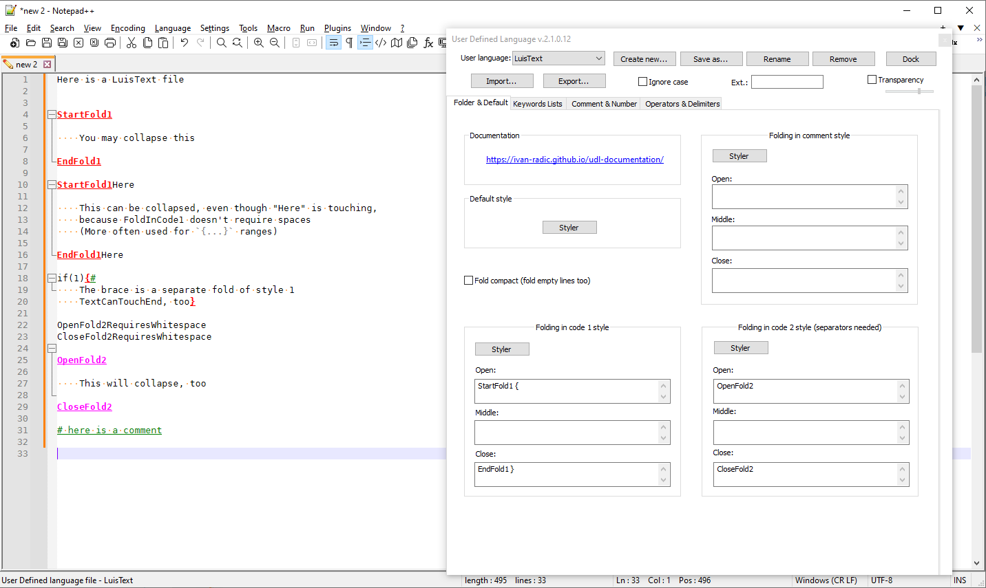986x588 pixels.
Task: Open the tab list dropdown arrow at top right
Action: tap(961, 28)
